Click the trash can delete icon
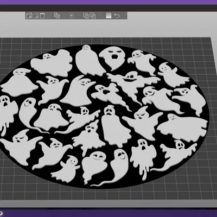Screen dimensions: 217x217 [42, 16]
